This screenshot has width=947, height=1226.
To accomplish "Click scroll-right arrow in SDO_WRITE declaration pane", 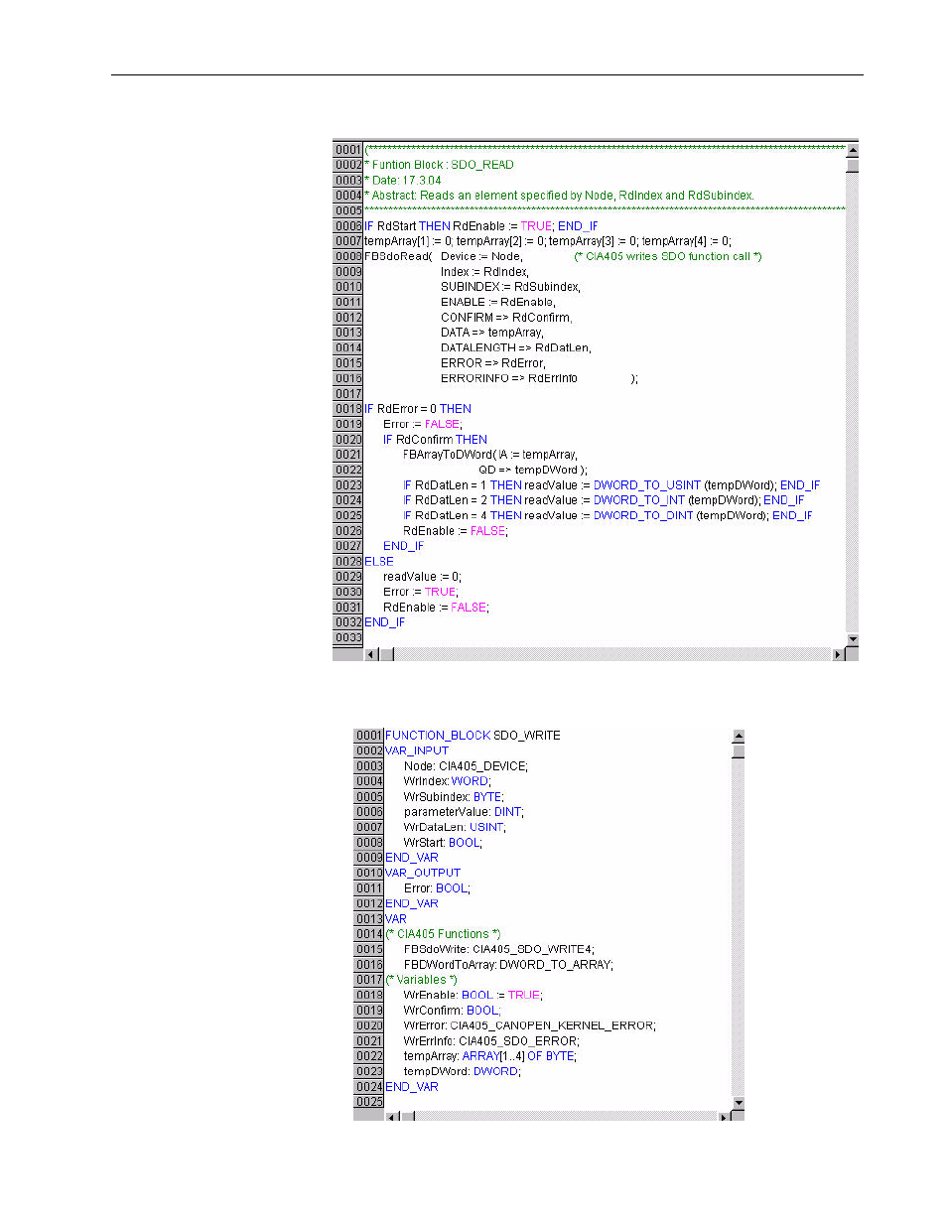I will (725, 1117).
